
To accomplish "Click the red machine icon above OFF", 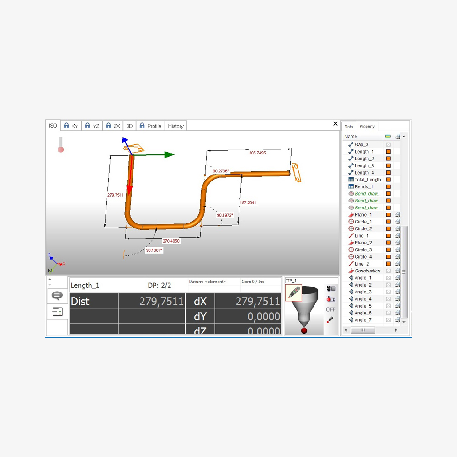I will tap(330, 299).
